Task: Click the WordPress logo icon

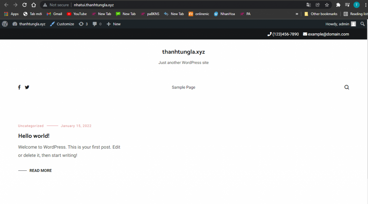Action: [5, 24]
